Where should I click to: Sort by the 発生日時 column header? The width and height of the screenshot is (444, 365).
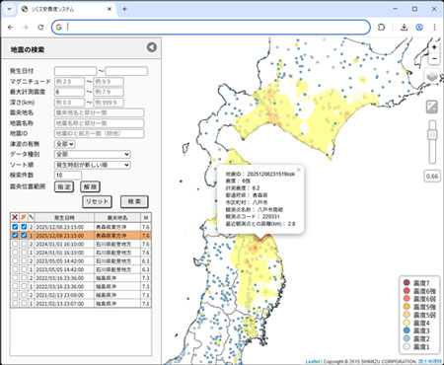coord(64,217)
